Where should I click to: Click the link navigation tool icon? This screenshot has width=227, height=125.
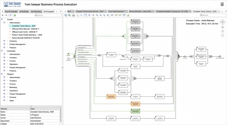tap(112, 15)
